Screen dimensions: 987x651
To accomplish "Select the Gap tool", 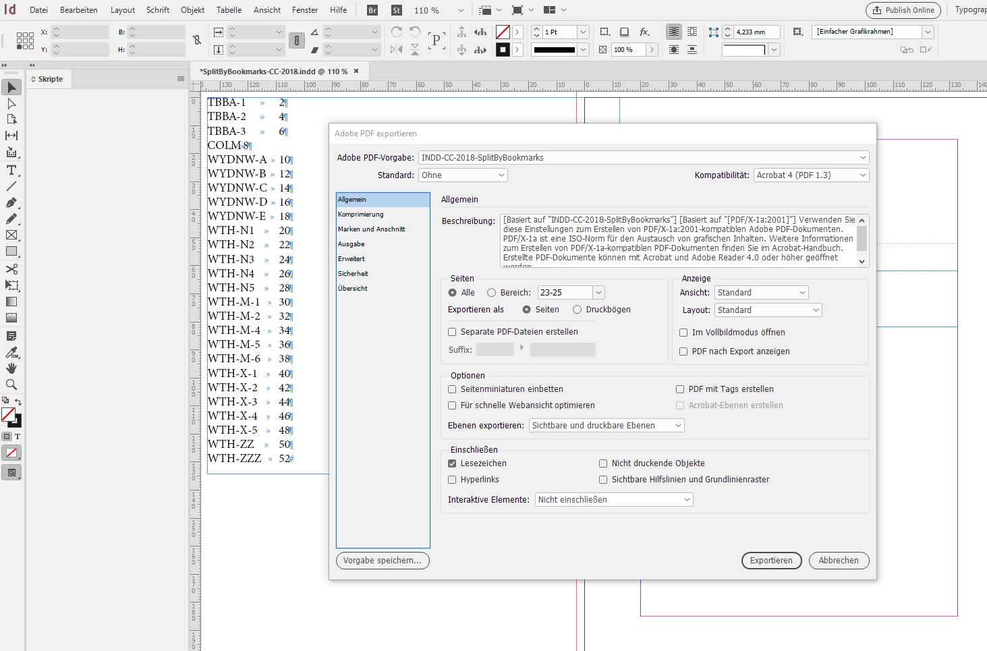I will (11, 136).
